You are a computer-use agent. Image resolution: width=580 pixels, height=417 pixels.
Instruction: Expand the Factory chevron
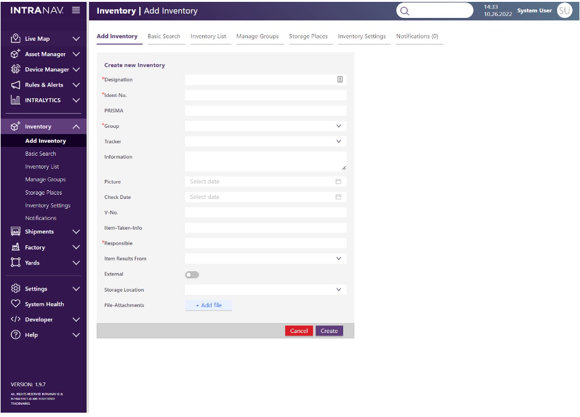pos(76,247)
